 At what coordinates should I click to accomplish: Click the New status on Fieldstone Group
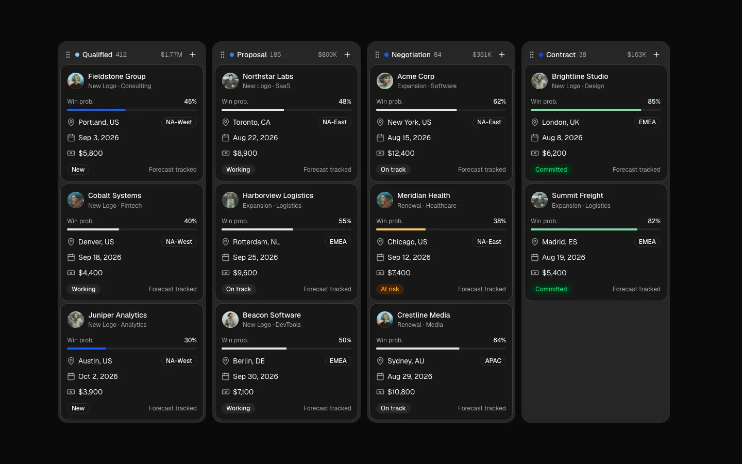(78, 170)
